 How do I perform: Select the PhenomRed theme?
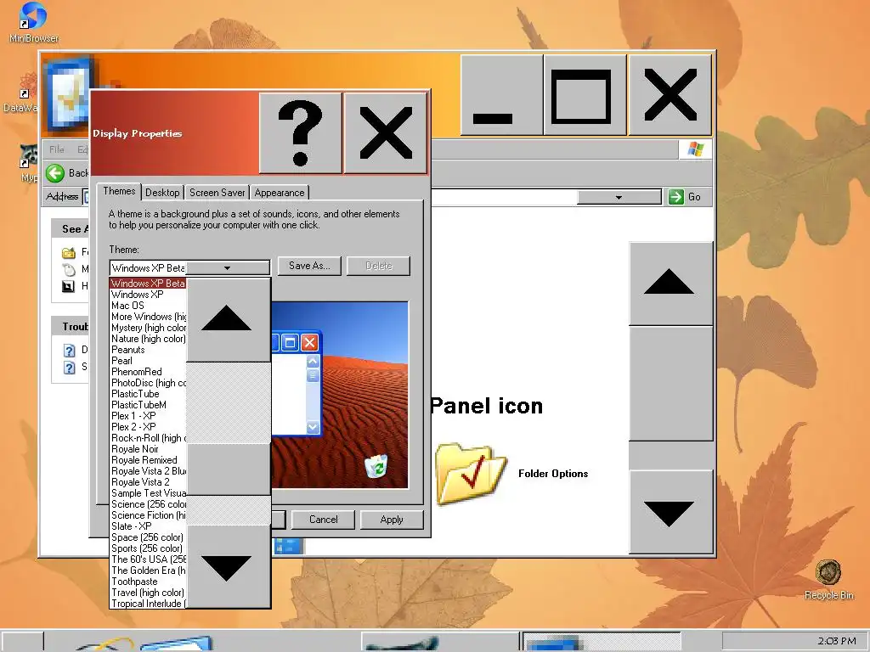click(x=148, y=372)
